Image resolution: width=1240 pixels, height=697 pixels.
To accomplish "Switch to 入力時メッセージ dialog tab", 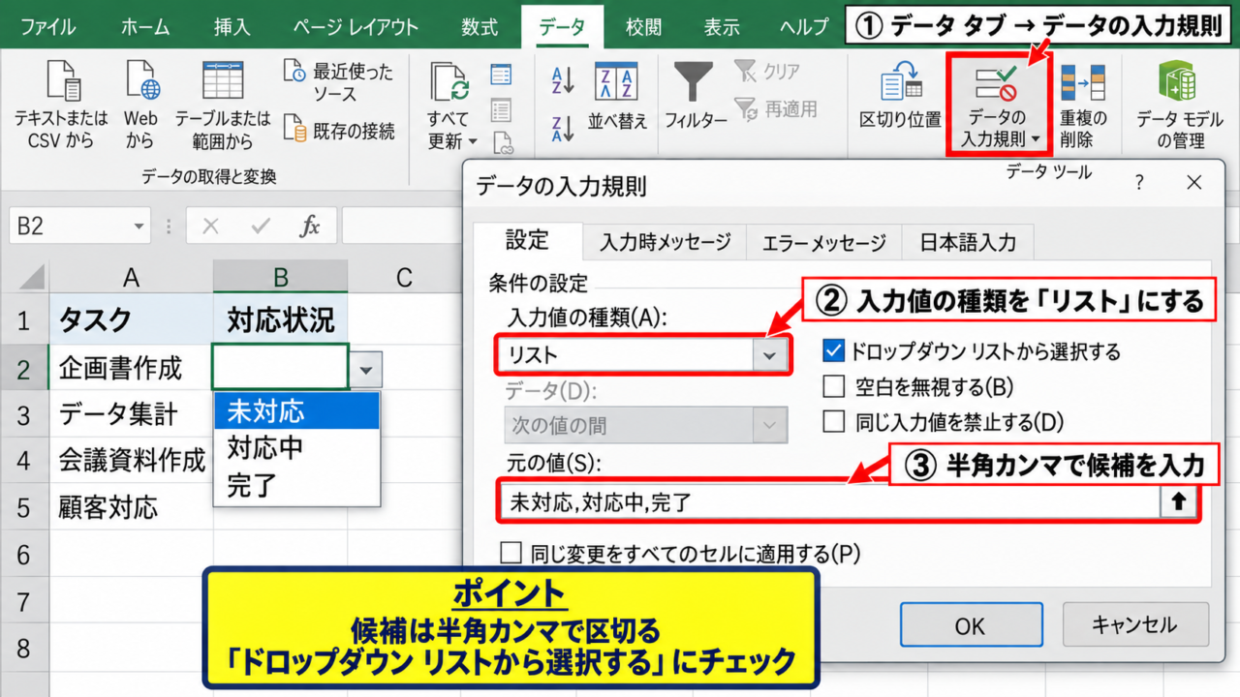I will [665, 242].
